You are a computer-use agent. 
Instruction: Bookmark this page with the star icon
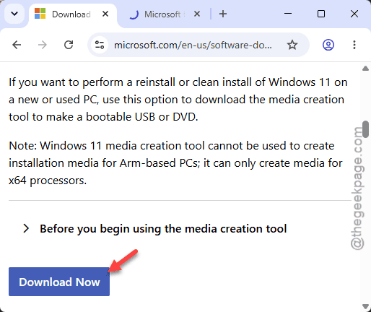[x=292, y=45]
